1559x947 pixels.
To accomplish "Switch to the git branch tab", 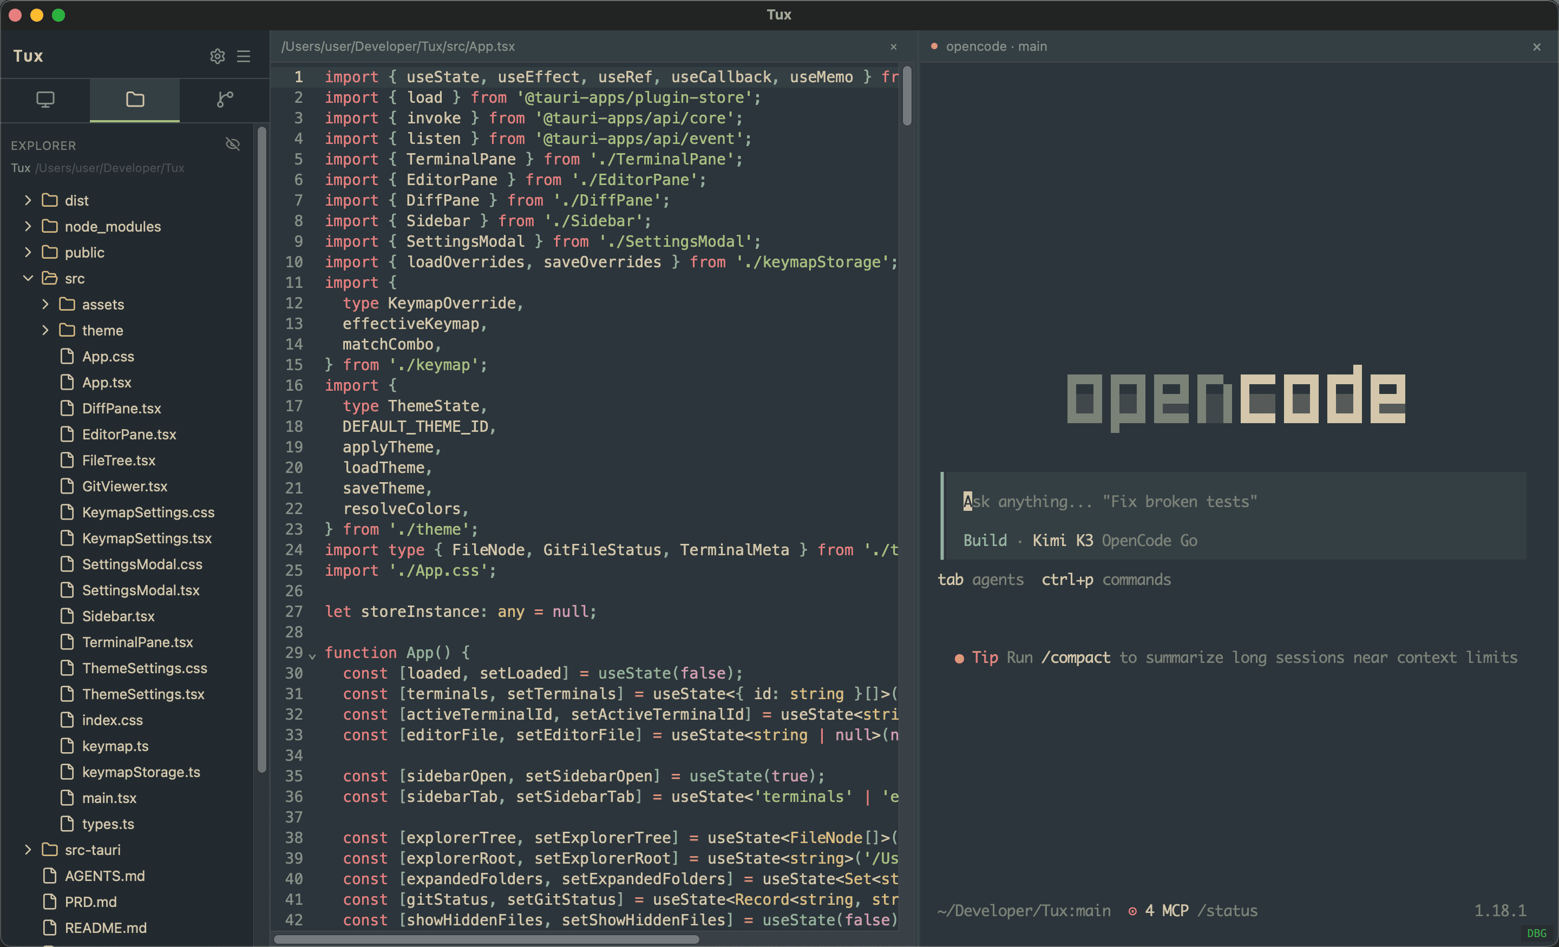I will click(x=225, y=100).
